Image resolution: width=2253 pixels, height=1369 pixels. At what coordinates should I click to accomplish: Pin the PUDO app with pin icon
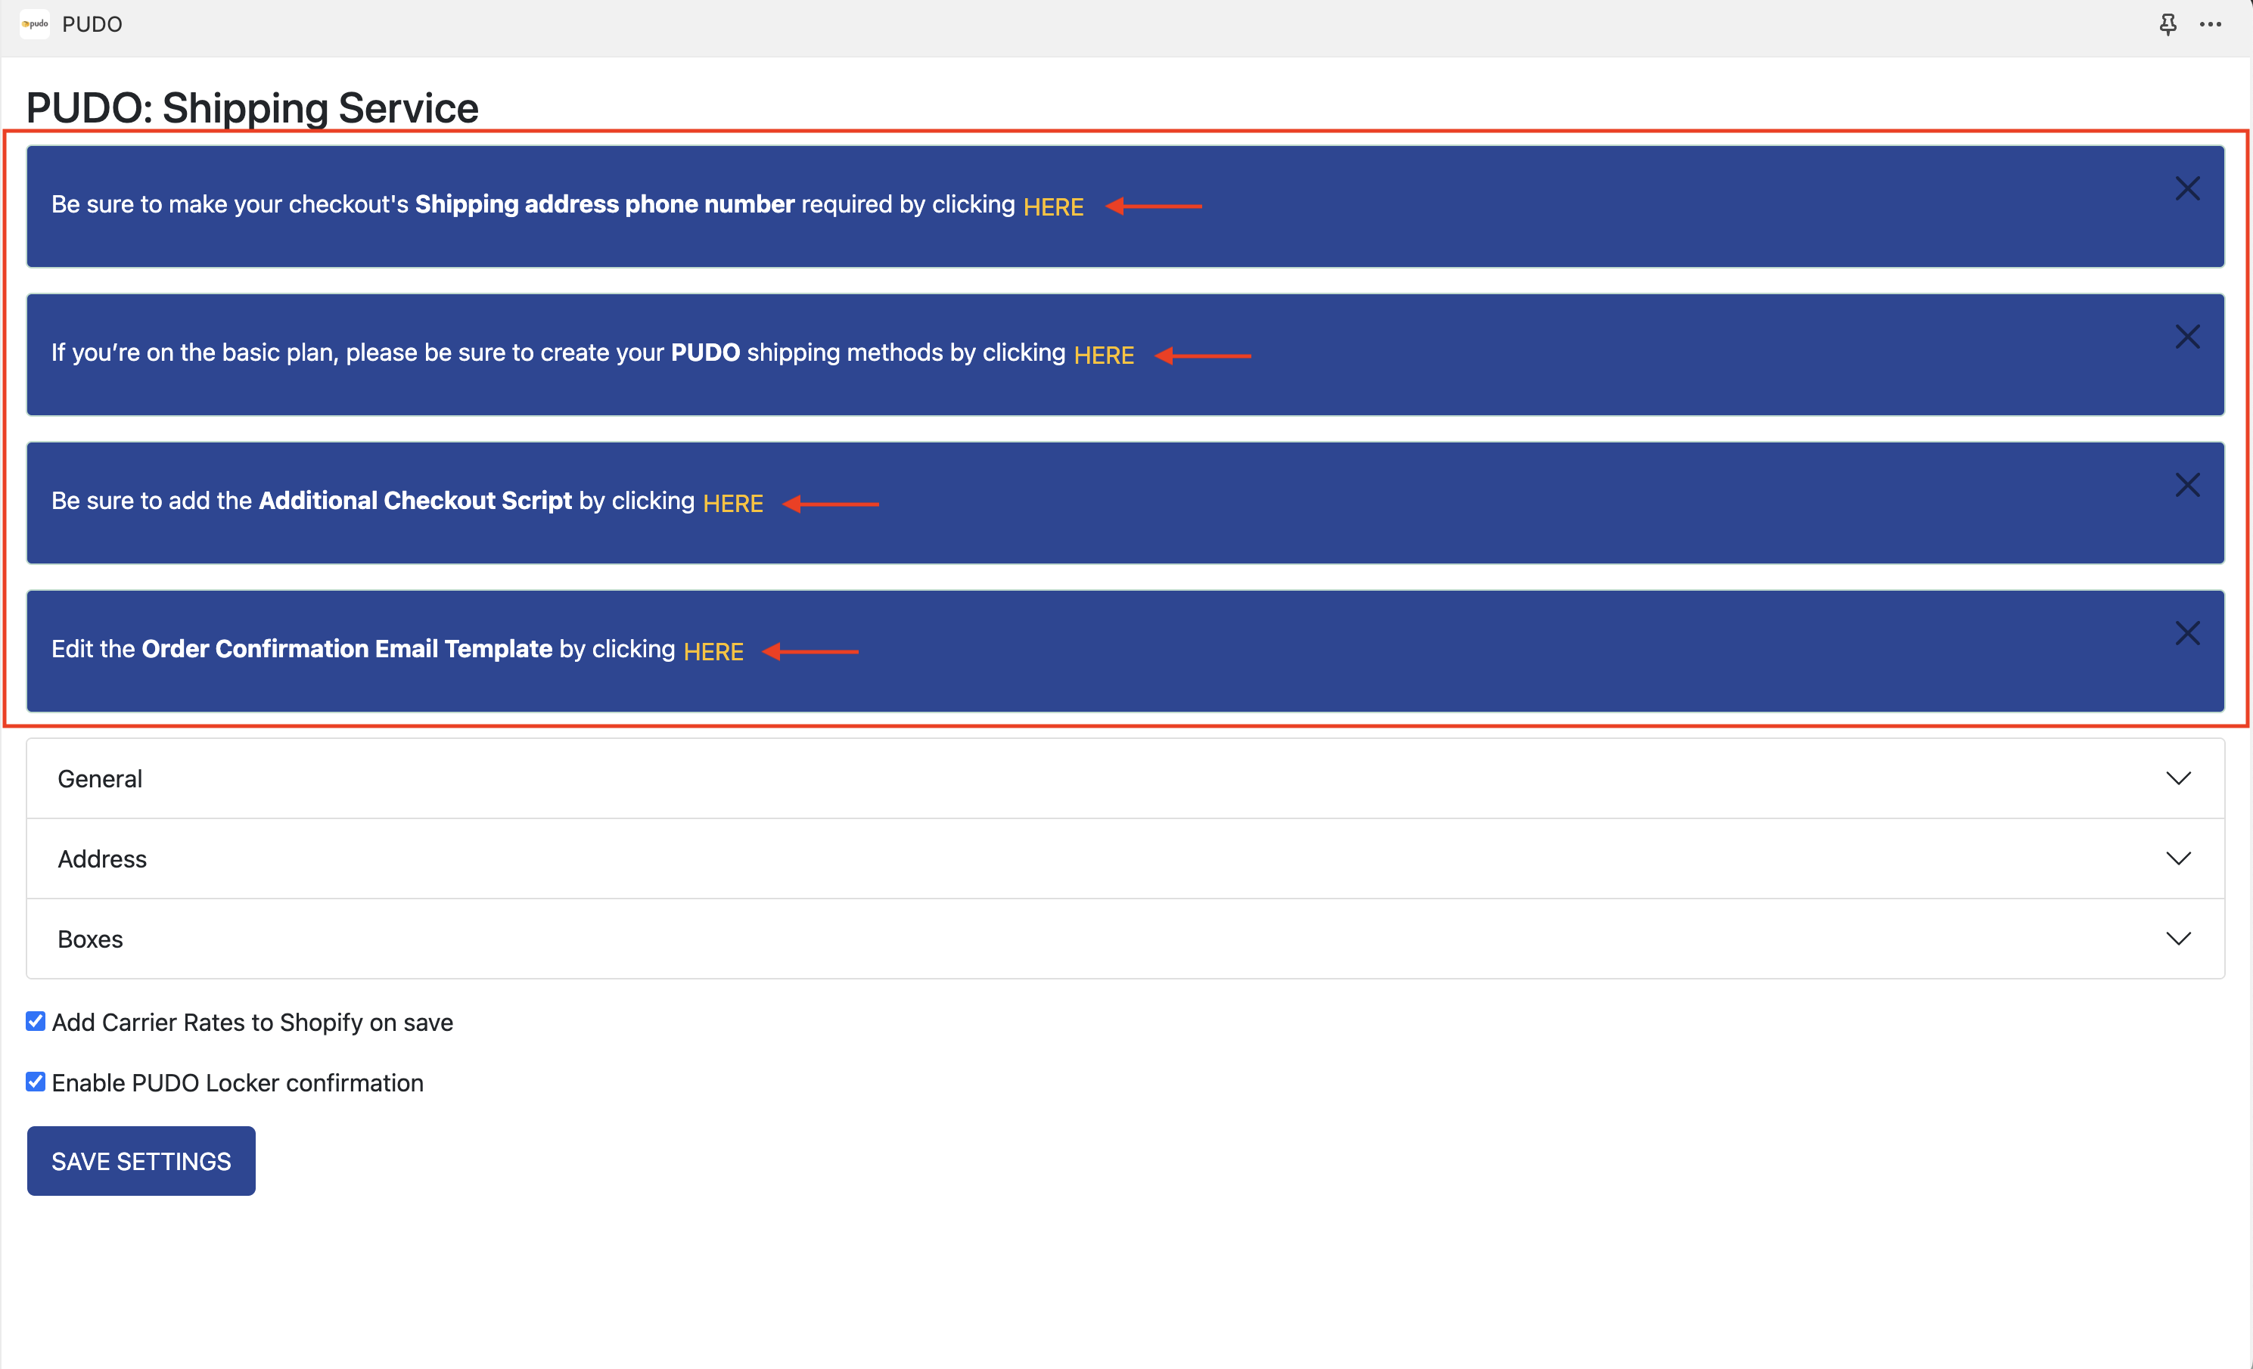pyautogui.click(x=2167, y=25)
